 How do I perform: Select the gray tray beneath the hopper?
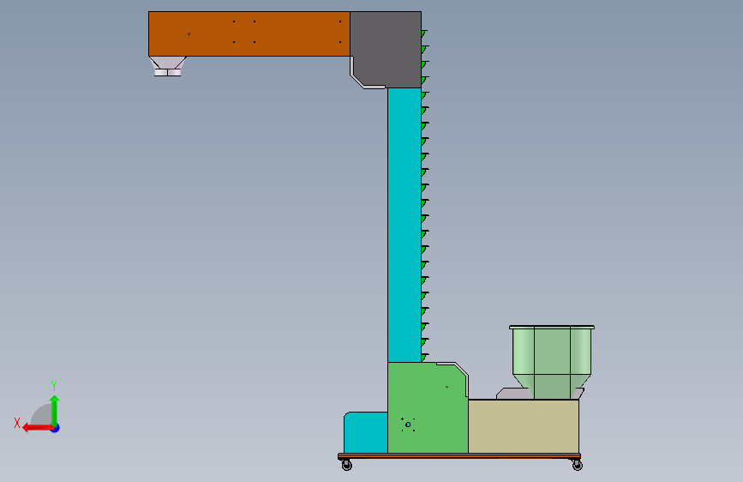click(x=515, y=394)
